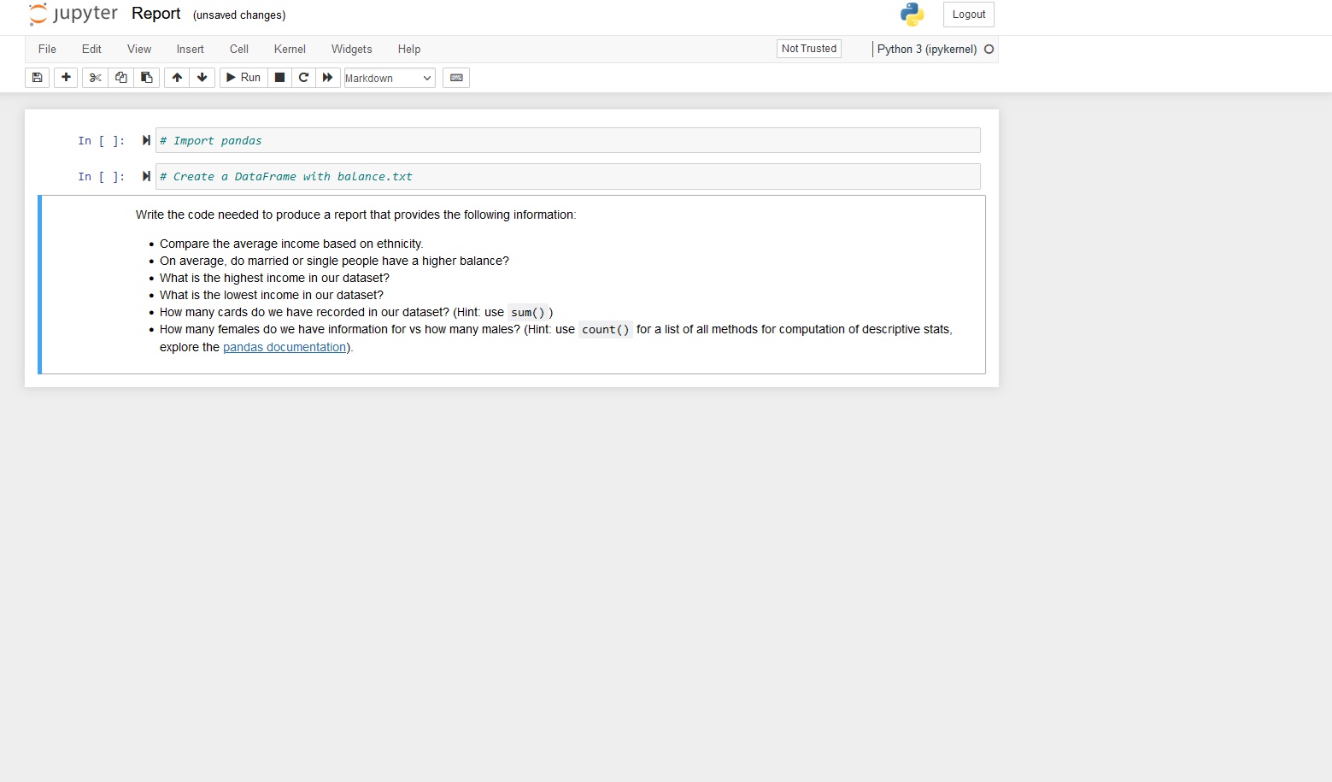1332x782 pixels.
Task: Interrupt the kernel with stop icon
Action: (x=279, y=78)
